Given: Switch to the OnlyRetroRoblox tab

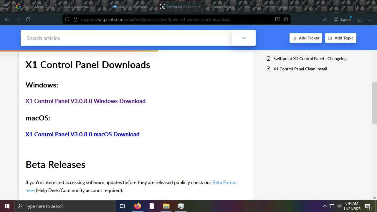Looking at the screenshot, I should pyautogui.click(x=133, y=6).
